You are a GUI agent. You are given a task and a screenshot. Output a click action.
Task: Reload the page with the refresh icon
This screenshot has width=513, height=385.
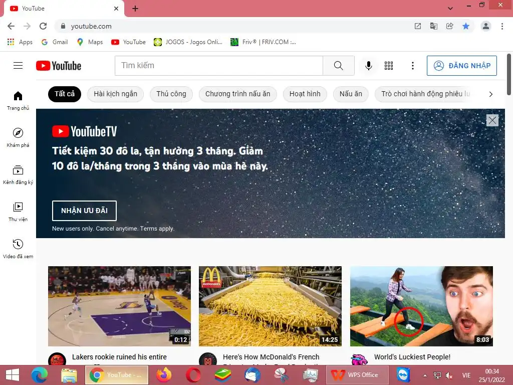(x=43, y=26)
